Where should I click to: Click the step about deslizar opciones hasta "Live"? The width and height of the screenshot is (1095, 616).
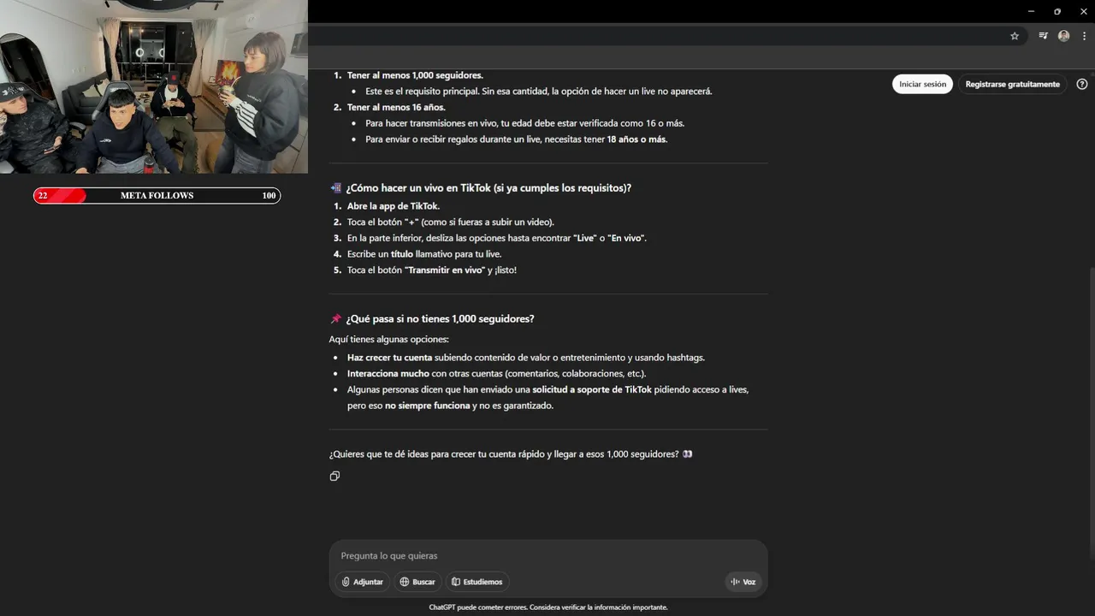pyautogui.click(x=497, y=238)
